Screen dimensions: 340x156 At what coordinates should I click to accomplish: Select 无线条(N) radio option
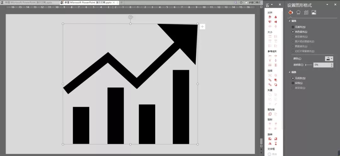[x=299, y=78]
